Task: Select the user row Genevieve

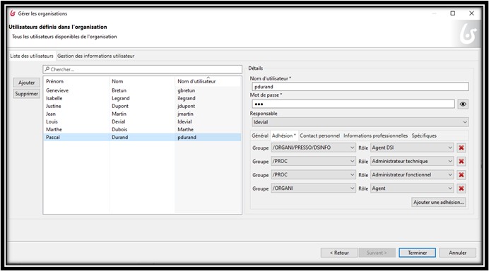Action: point(142,90)
